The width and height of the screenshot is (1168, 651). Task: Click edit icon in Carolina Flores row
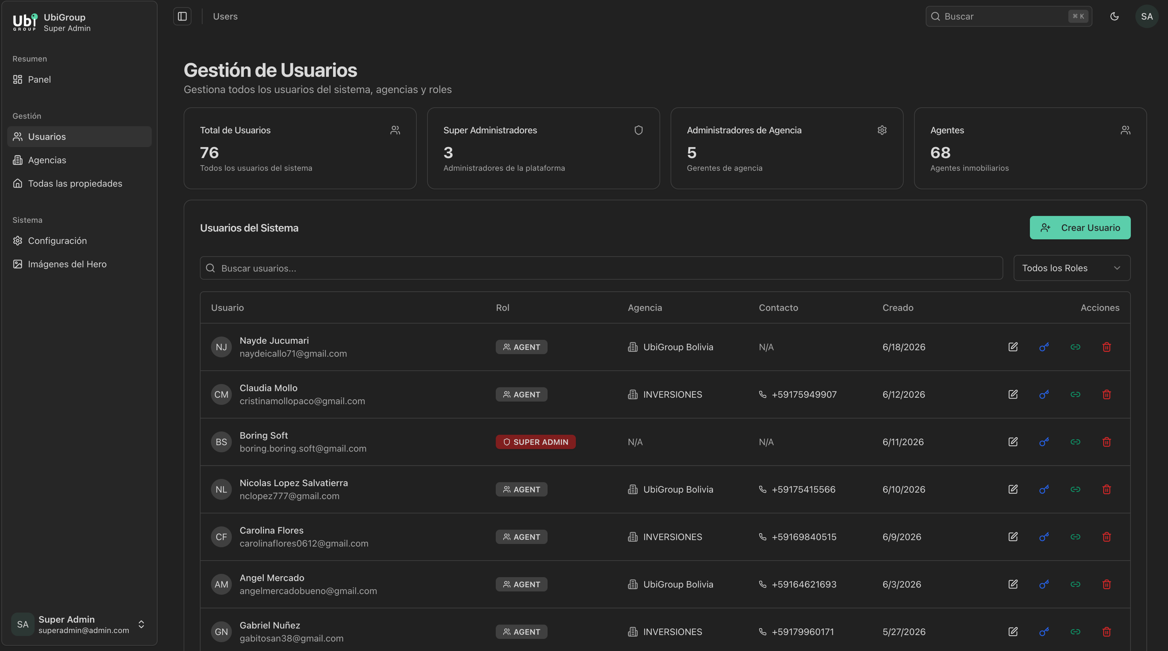1013,537
